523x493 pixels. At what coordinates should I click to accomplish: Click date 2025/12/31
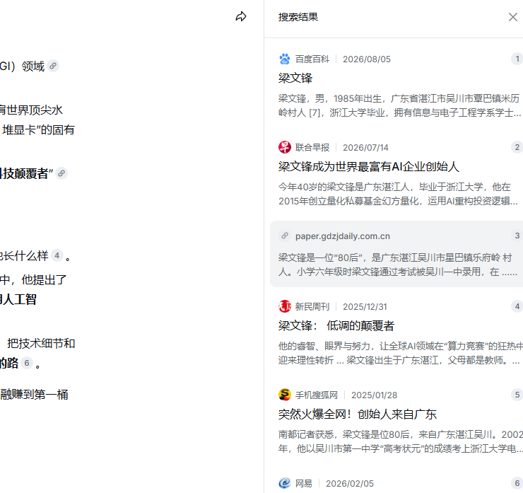(x=365, y=306)
